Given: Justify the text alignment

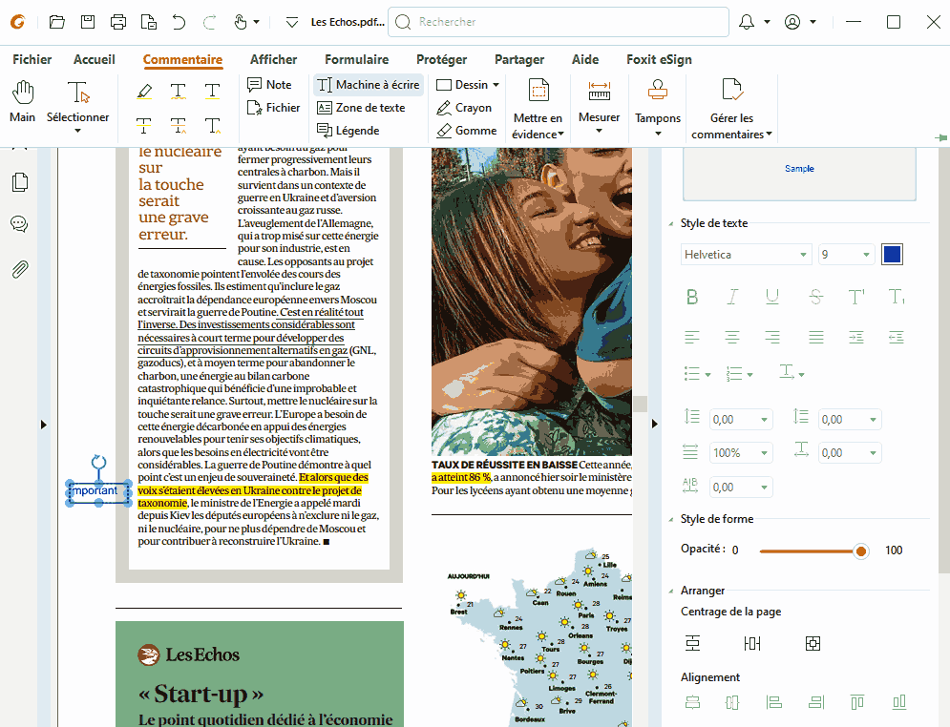Looking at the screenshot, I should tap(816, 337).
